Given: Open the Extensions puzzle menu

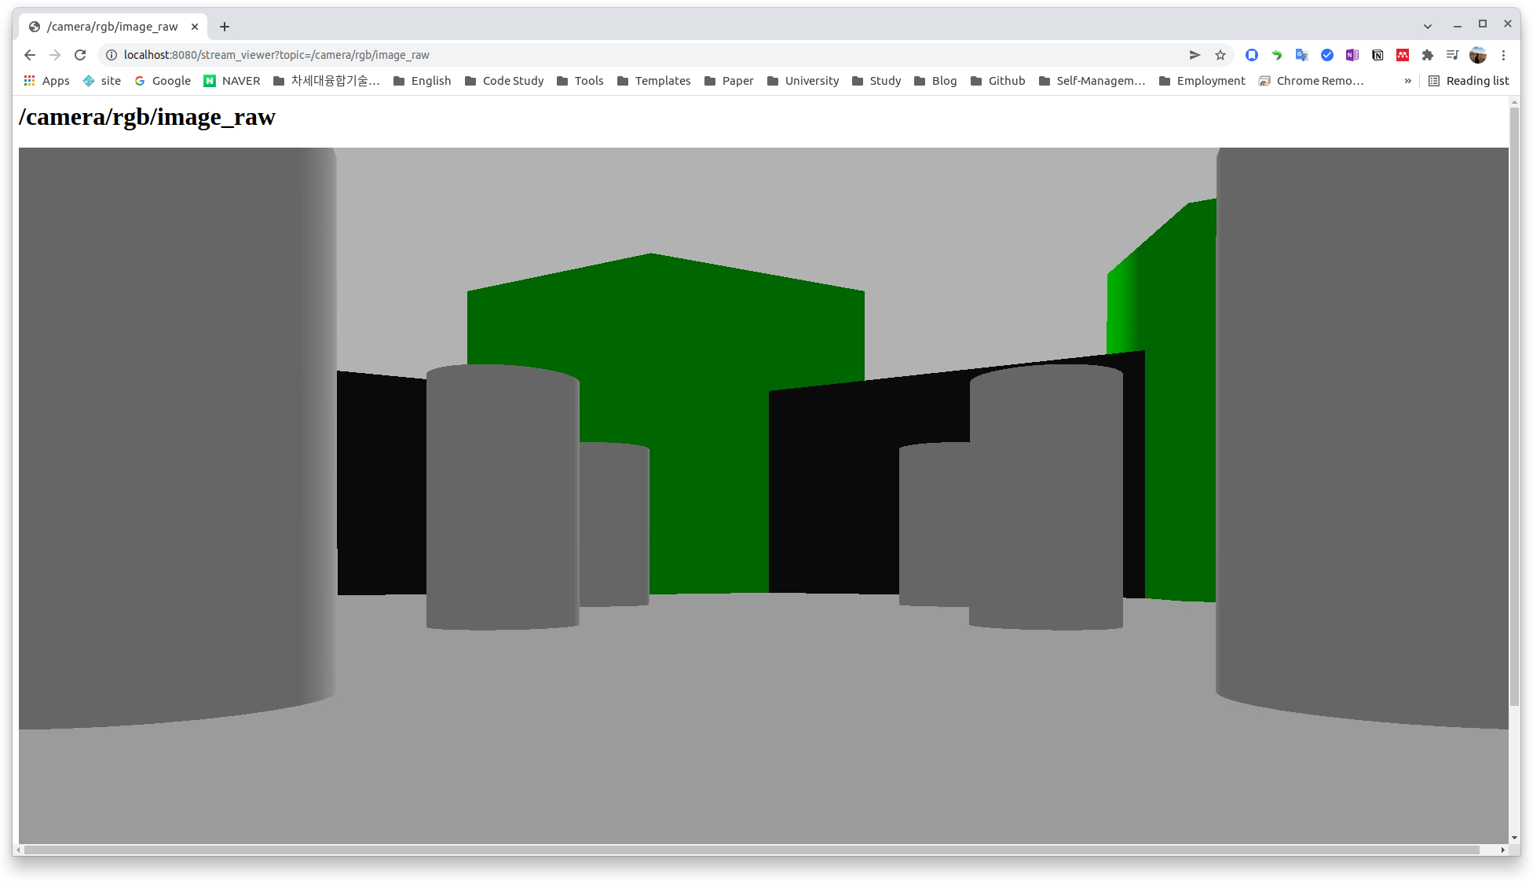Looking at the screenshot, I should pyautogui.click(x=1428, y=55).
